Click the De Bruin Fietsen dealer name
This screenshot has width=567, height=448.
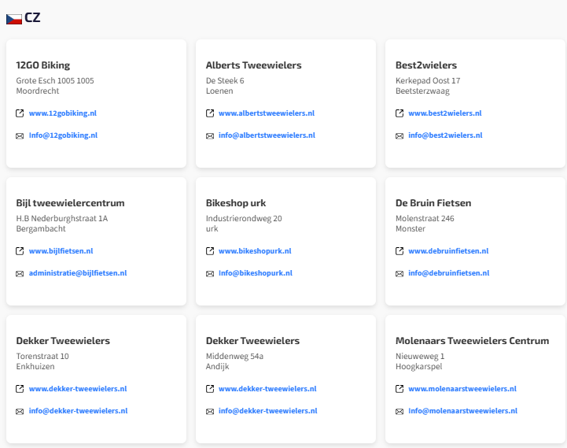[433, 203]
